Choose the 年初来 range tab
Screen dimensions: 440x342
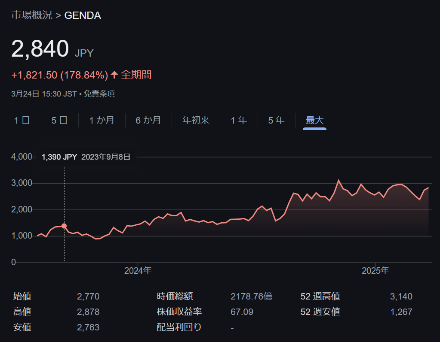196,120
